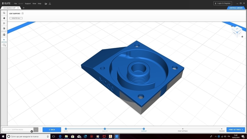Click the Z-Suite taskbar icon
247x139 pixels.
point(117,137)
